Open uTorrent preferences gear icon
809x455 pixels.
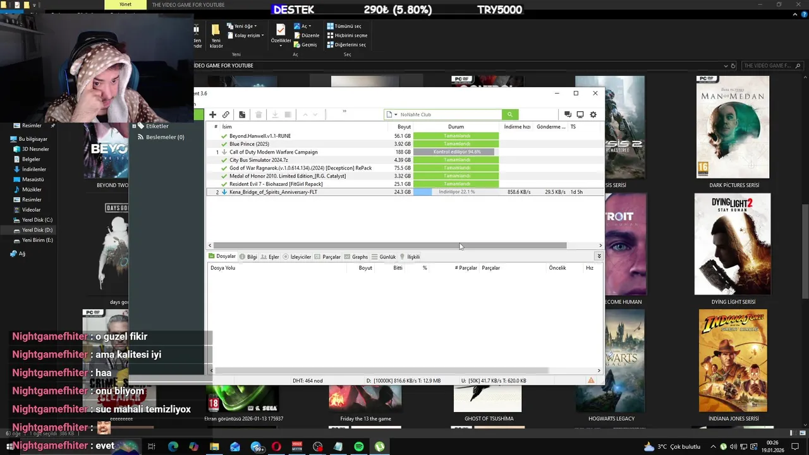[x=593, y=114]
